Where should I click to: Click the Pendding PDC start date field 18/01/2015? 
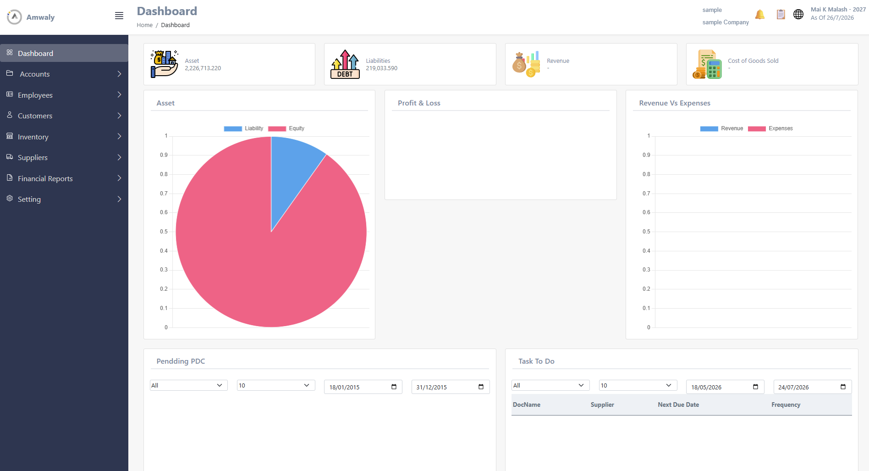tap(363, 387)
